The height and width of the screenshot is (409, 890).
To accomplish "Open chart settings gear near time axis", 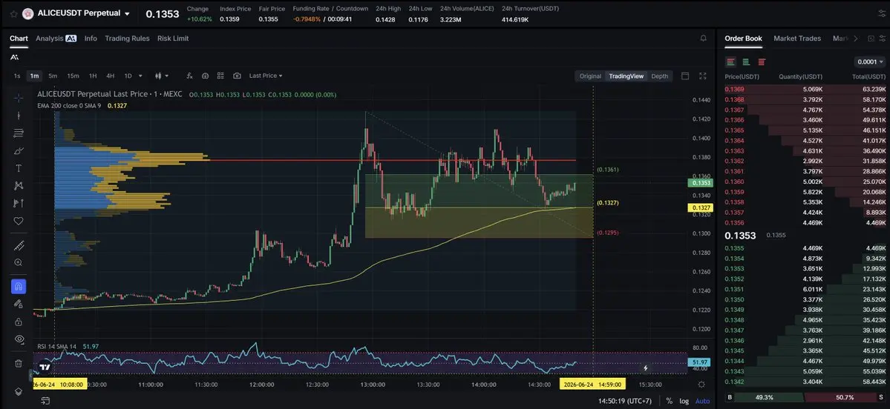I will (x=701, y=384).
